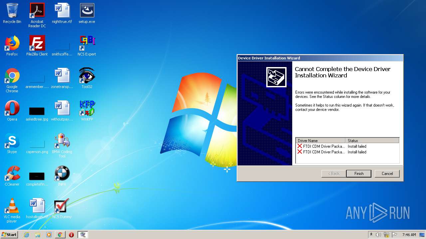This screenshot has height=239, width=426.
Task: Select the second FTDI CDM Driver row
Action: (347, 152)
